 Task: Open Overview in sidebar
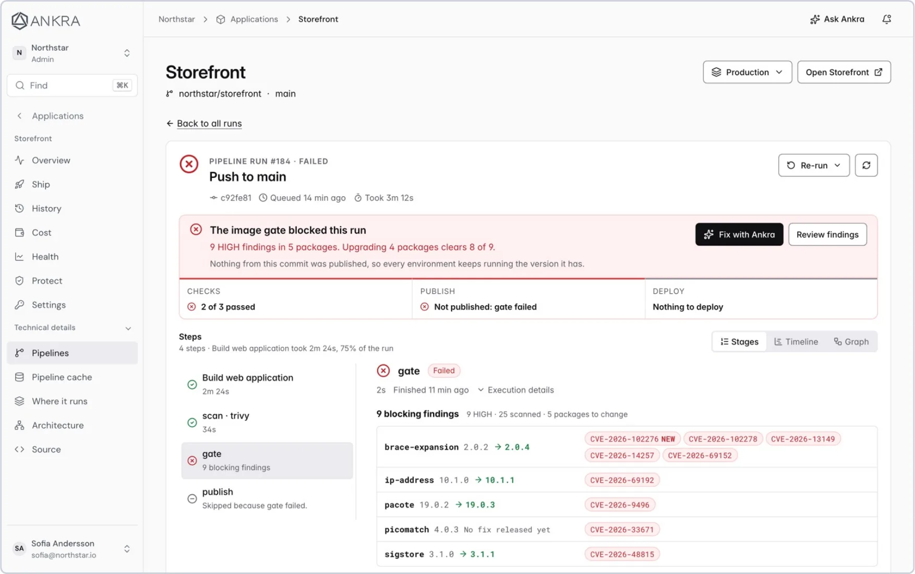click(x=72, y=160)
